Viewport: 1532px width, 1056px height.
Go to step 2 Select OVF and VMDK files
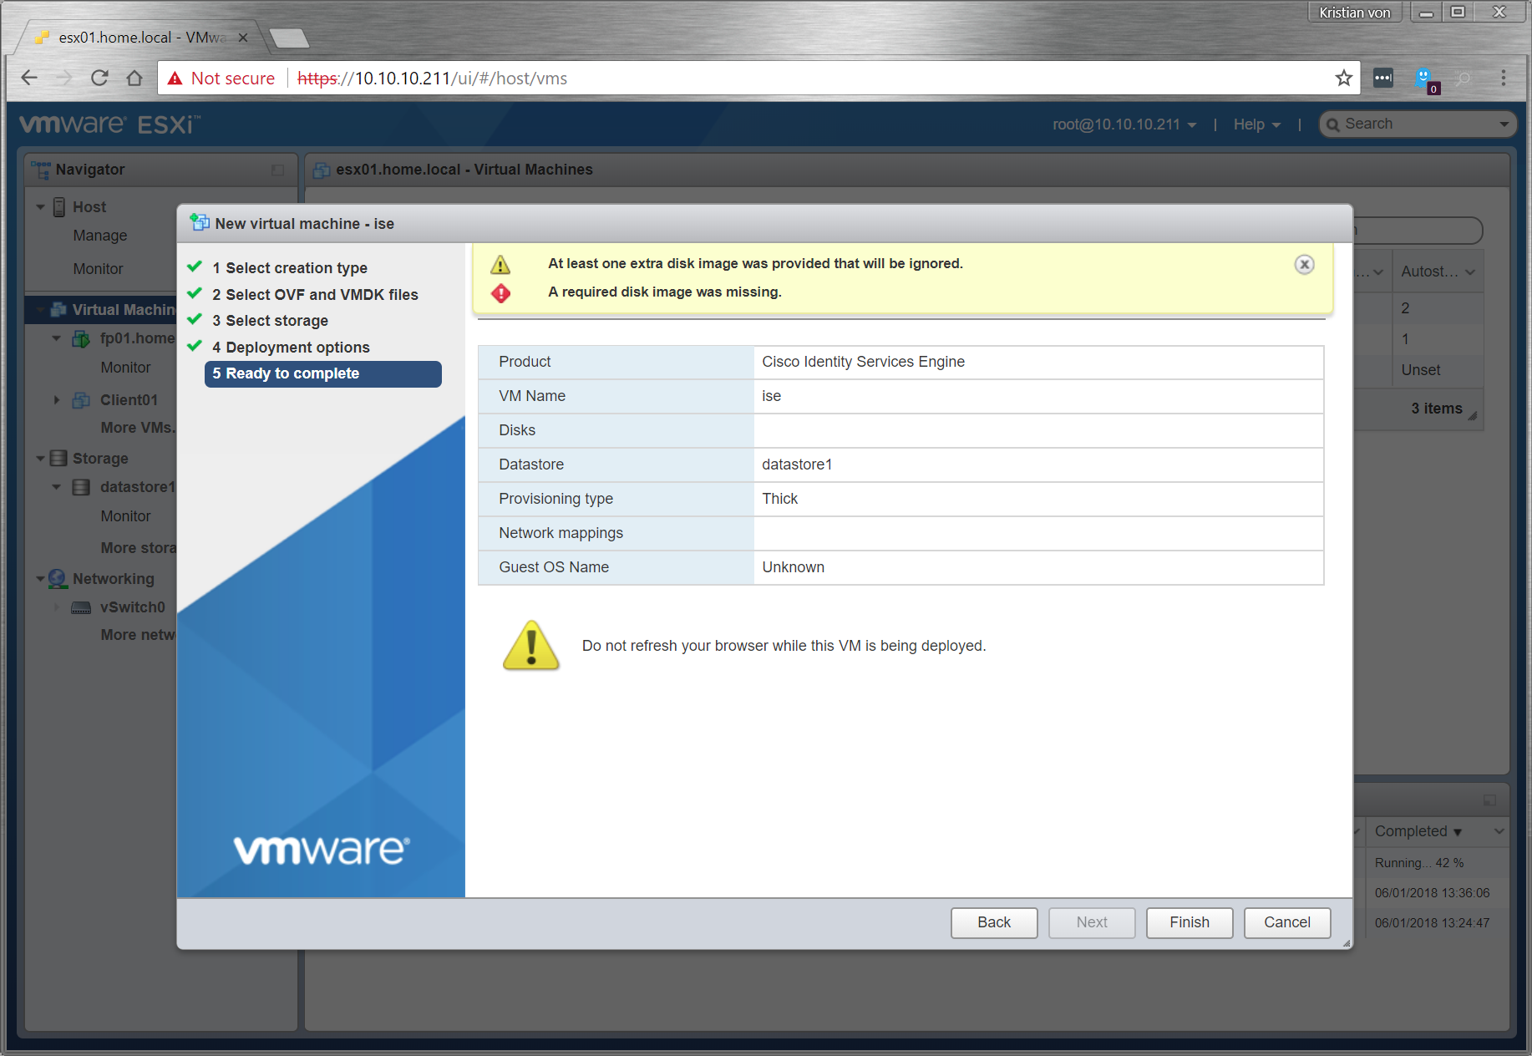click(315, 295)
